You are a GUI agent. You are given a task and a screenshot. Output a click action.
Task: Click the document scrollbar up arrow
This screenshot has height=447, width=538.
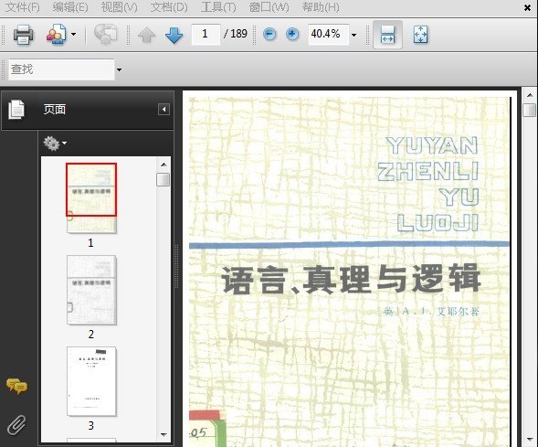(x=530, y=95)
